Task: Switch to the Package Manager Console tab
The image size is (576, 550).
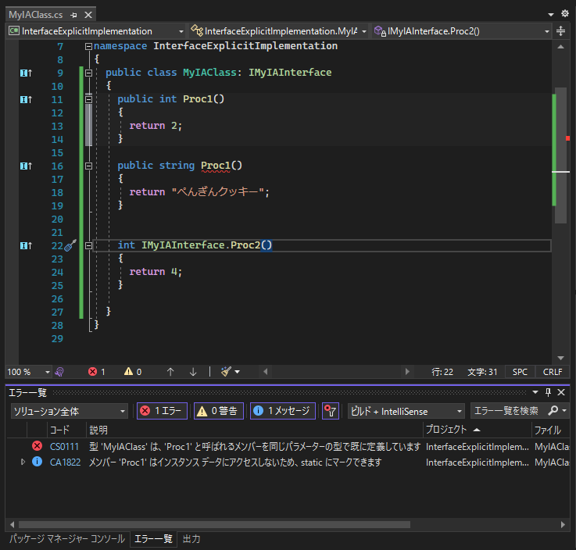Action: click(67, 539)
